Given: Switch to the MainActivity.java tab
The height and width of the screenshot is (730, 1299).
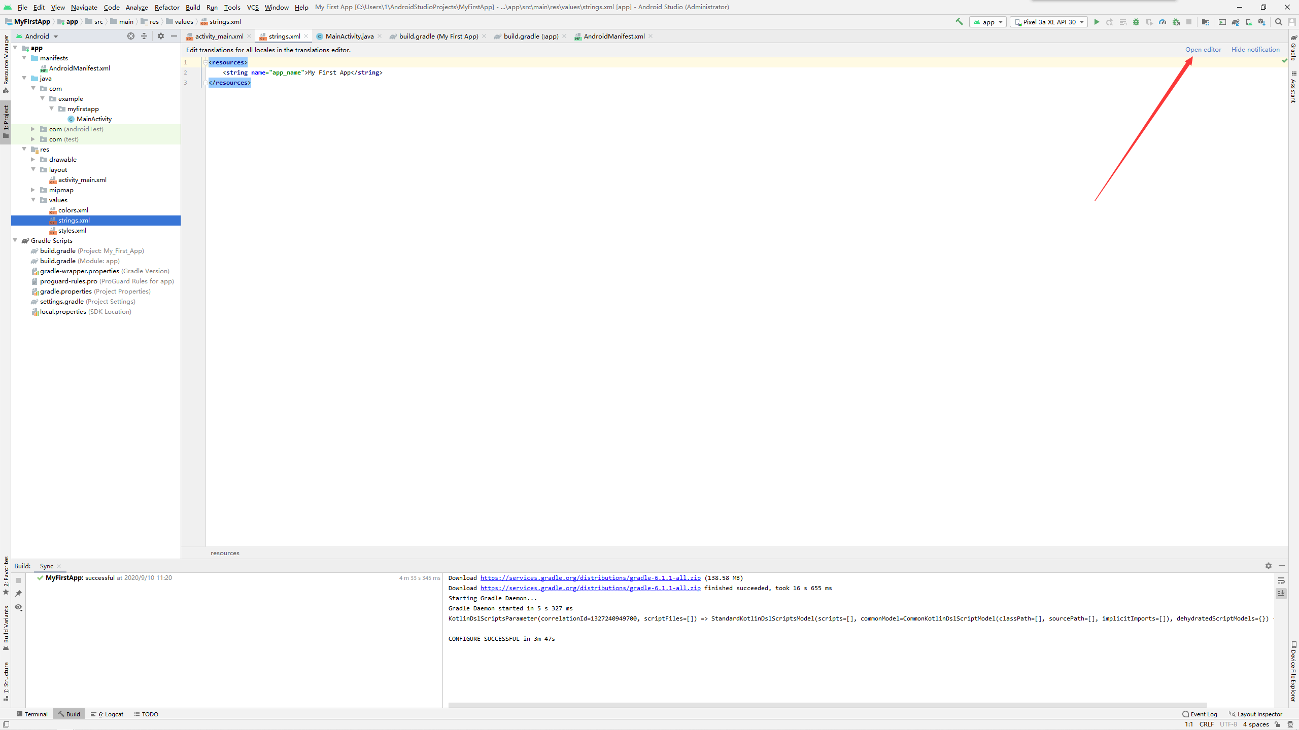Looking at the screenshot, I should [349, 36].
